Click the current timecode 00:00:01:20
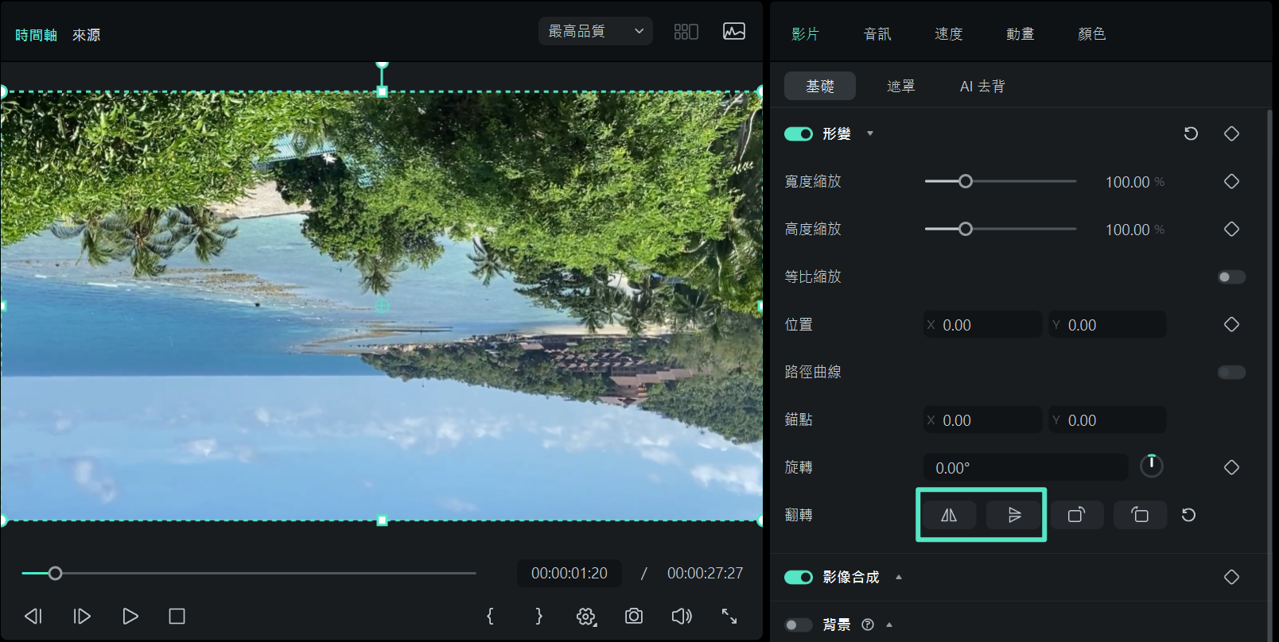 coord(570,573)
